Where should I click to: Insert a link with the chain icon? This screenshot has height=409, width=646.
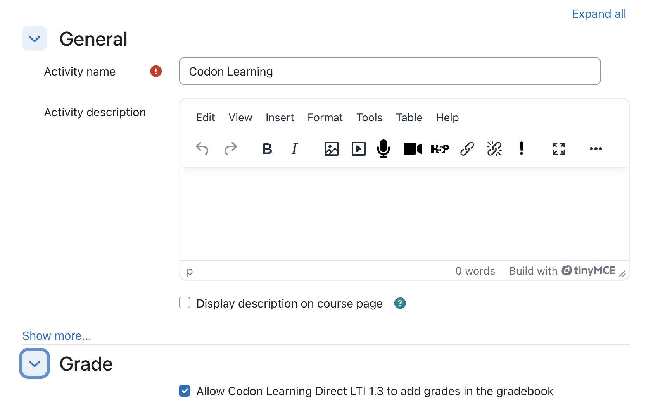click(x=467, y=149)
